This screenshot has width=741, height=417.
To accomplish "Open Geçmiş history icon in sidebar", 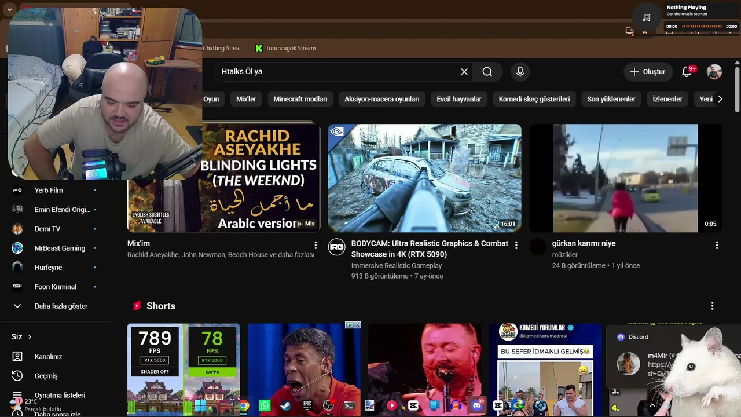I will click(17, 376).
